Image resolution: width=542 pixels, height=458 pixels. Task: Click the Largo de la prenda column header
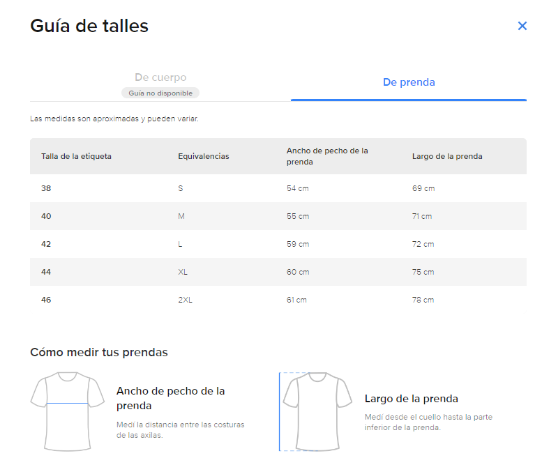pyautogui.click(x=447, y=156)
